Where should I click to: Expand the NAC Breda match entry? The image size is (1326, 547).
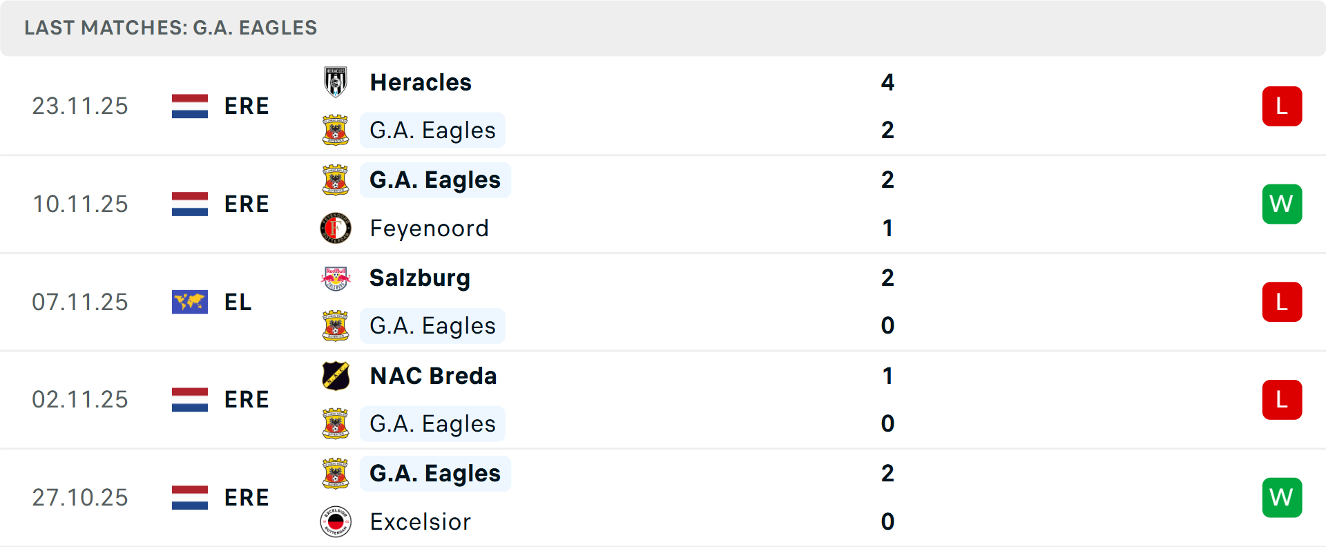[663, 399]
